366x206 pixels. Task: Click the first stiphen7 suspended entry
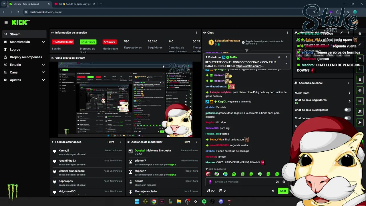tap(163, 163)
